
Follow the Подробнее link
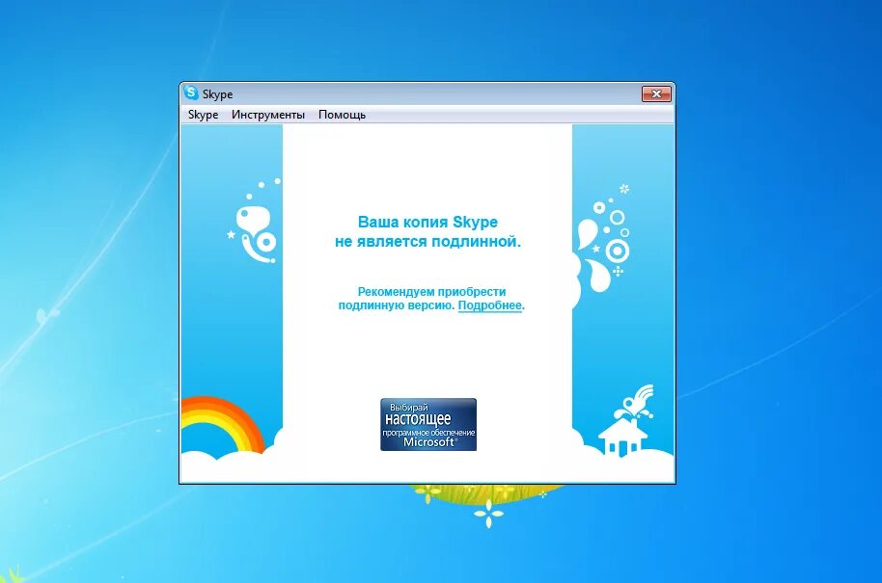(490, 305)
